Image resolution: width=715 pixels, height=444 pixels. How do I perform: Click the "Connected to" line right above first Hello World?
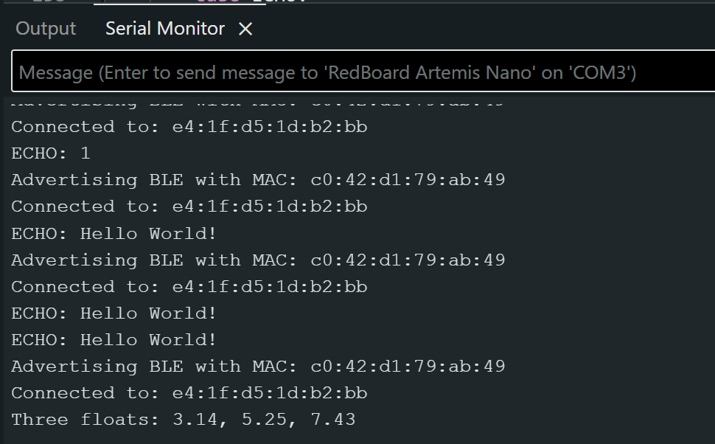[189, 207]
